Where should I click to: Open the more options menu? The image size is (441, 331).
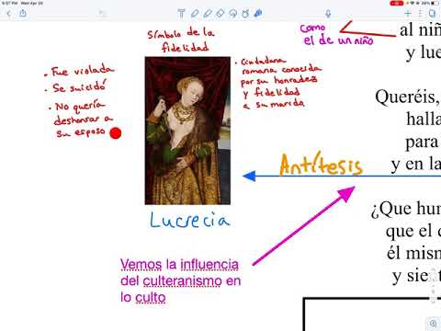(x=420, y=14)
